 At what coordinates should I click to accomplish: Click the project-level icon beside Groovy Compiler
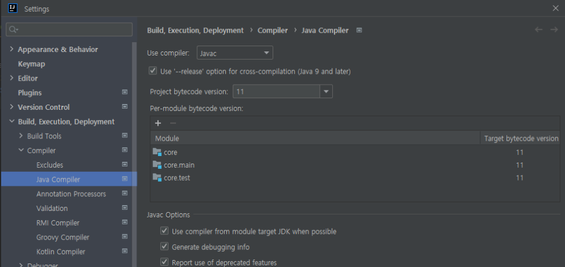pos(125,237)
